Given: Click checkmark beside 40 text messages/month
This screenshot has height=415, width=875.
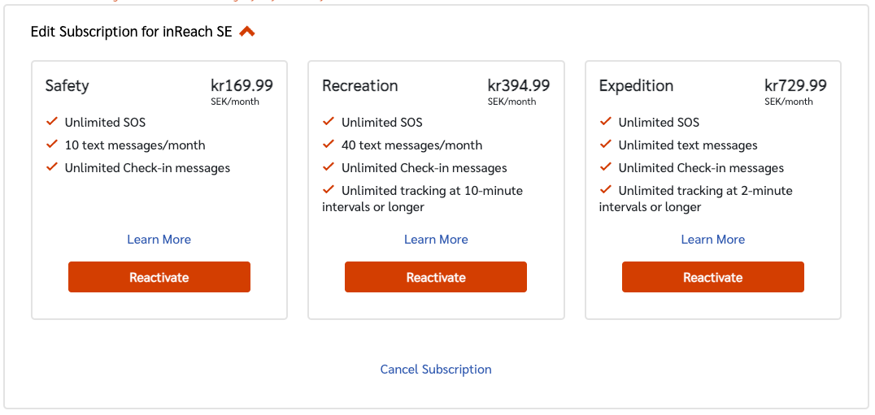Looking at the screenshot, I should 329,145.
